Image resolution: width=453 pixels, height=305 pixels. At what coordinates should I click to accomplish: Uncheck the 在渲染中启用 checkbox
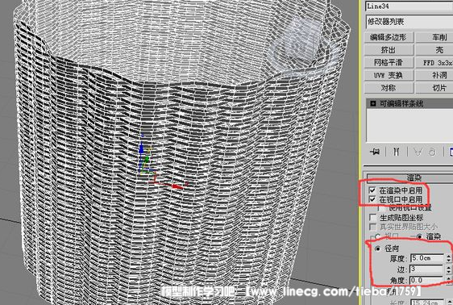point(372,190)
